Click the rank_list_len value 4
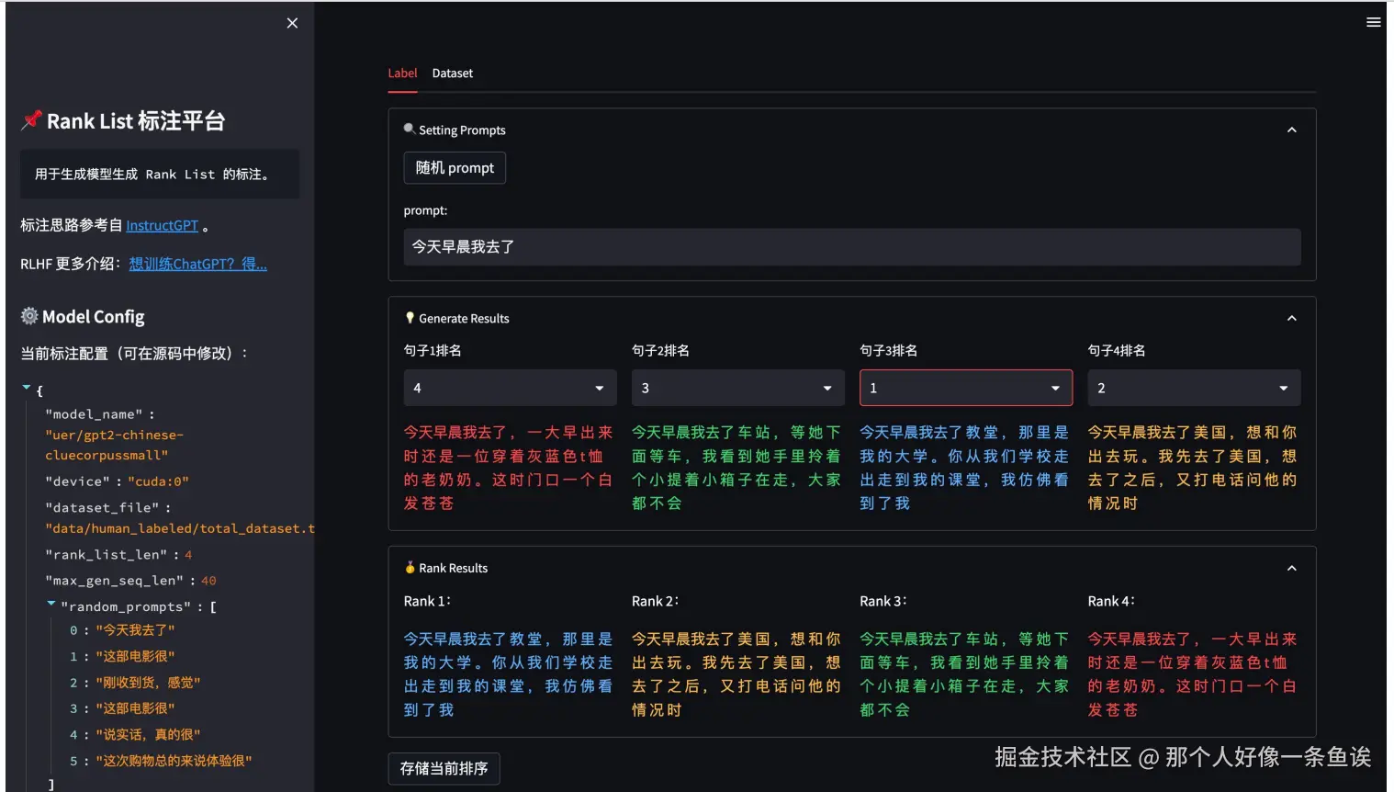The image size is (1394, 792). 188,555
